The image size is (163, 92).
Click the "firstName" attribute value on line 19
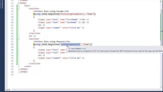(x=73, y=19)
